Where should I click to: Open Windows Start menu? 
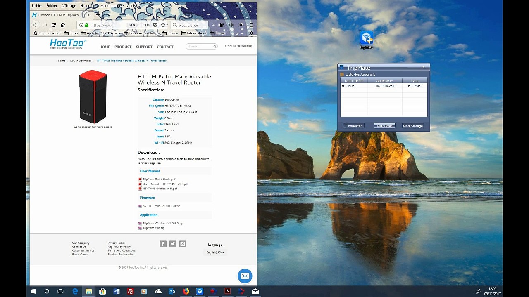coord(33,291)
